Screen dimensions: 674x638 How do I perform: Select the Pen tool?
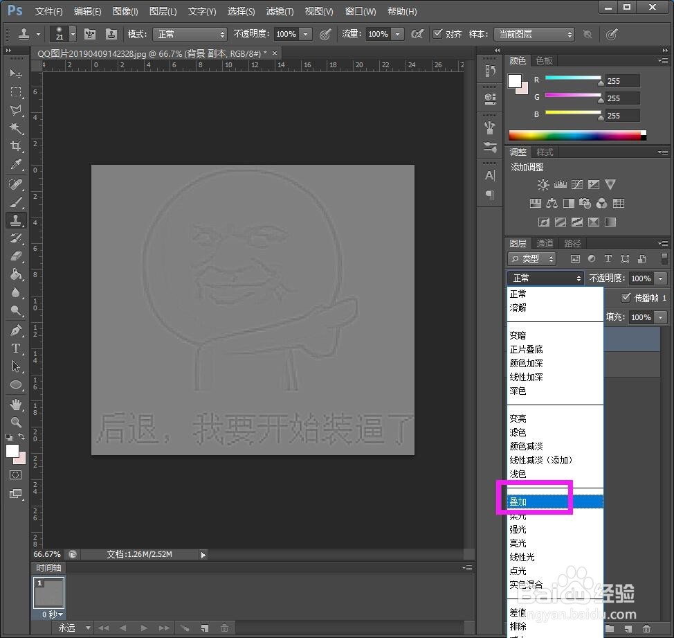tap(15, 330)
